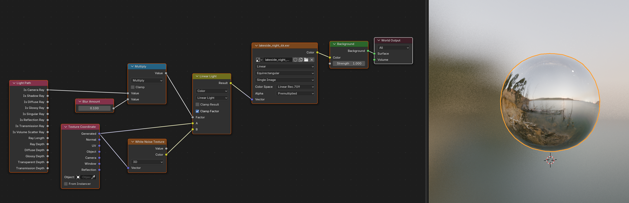This screenshot has height=203, width=629.
Task: Enable the Clamp Result checkbox
Action: click(x=198, y=105)
